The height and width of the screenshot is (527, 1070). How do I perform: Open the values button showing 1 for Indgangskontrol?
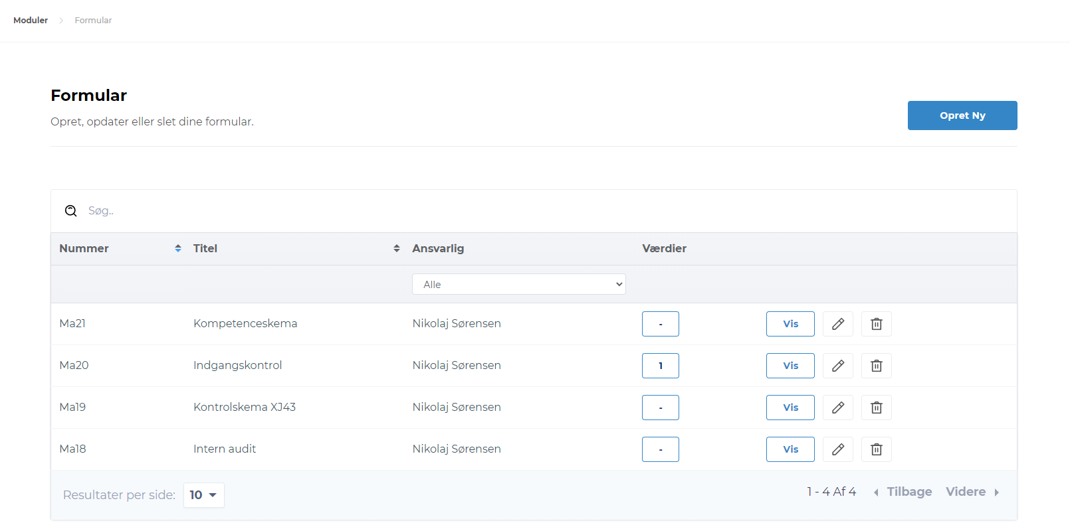click(x=660, y=366)
